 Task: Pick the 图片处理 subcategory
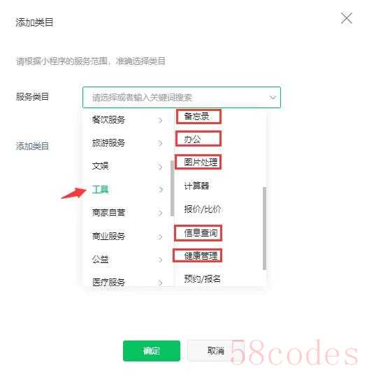coord(201,162)
